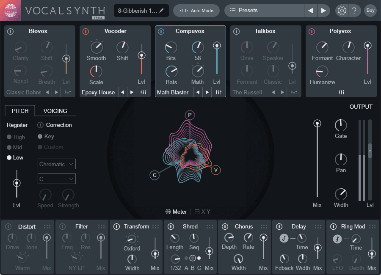381x275 pixels.
Task: Click the 8-Gibberish preset name field
Action: click(x=141, y=11)
